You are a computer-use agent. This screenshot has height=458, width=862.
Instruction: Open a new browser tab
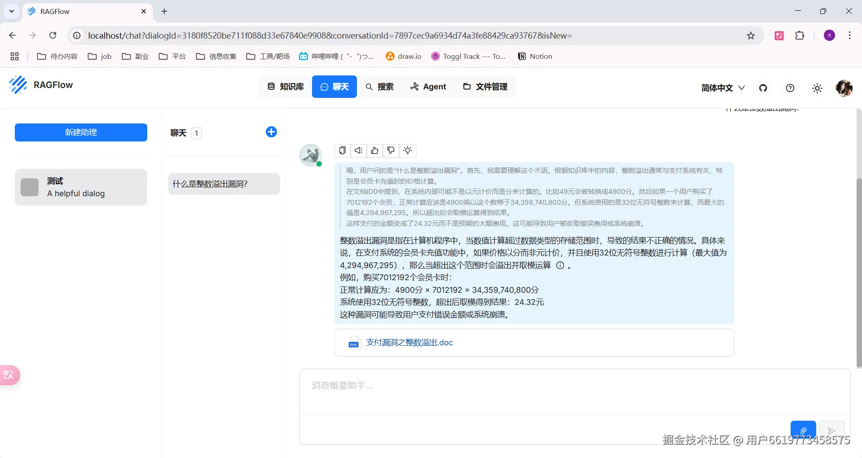(164, 11)
